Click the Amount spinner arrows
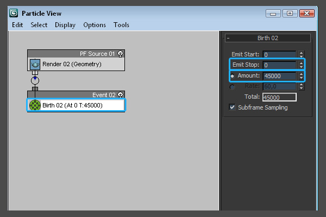This screenshot has width=326, height=217. pyautogui.click(x=301, y=76)
